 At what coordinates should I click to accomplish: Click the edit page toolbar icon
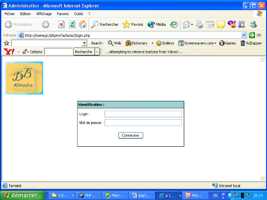point(210,24)
